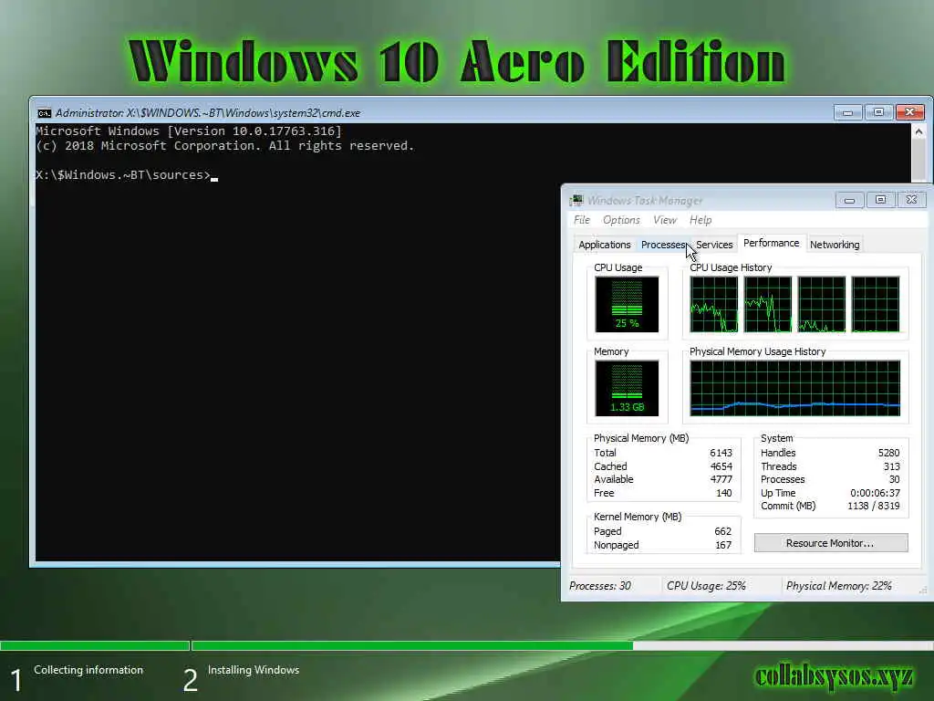Click the status bar CPU Usage: 25% entry
This screenshot has width=934, height=701.
pos(707,586)
